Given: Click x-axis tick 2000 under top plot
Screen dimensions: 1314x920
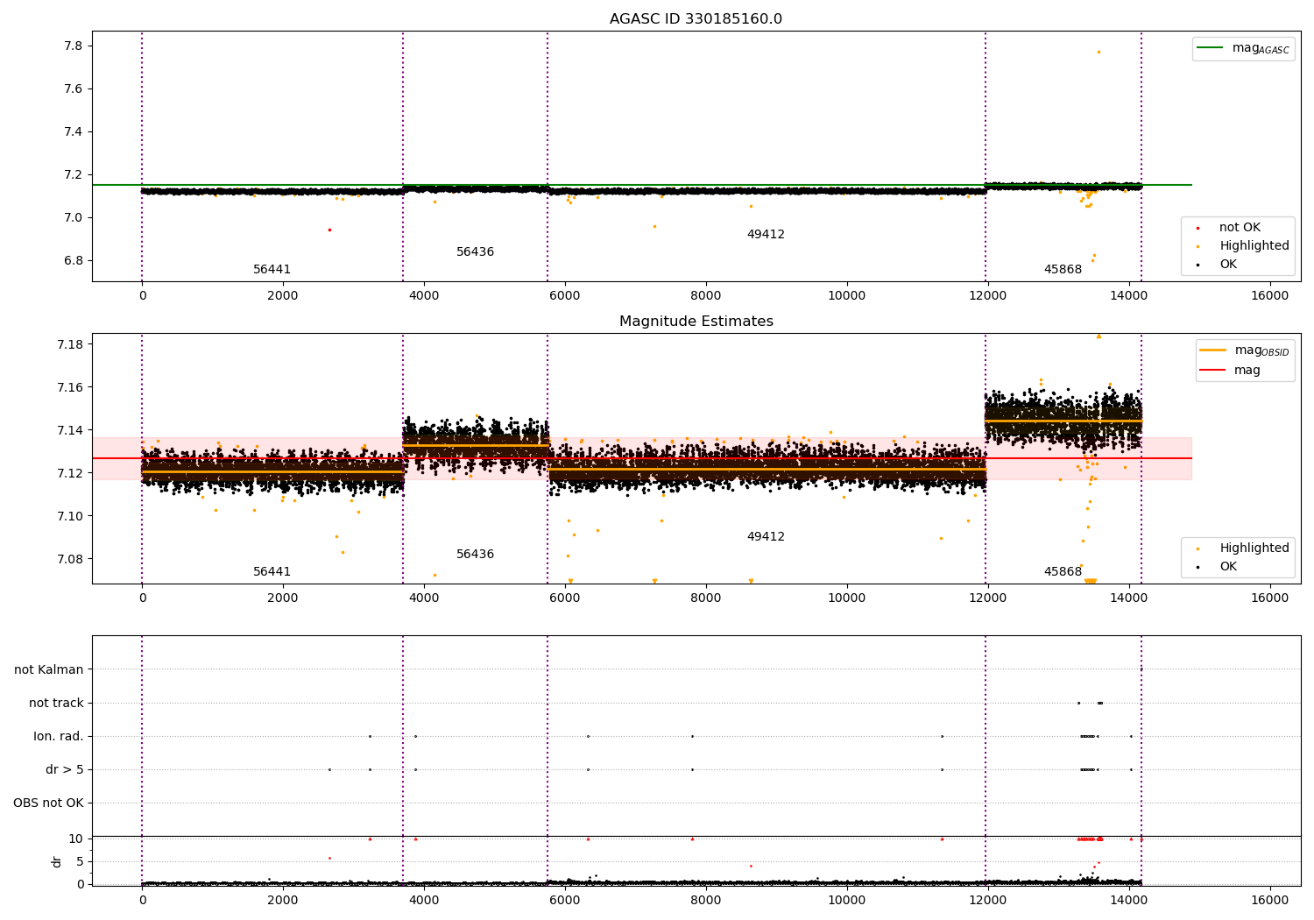Looking at the screenshot, I should tap(283, 296).
